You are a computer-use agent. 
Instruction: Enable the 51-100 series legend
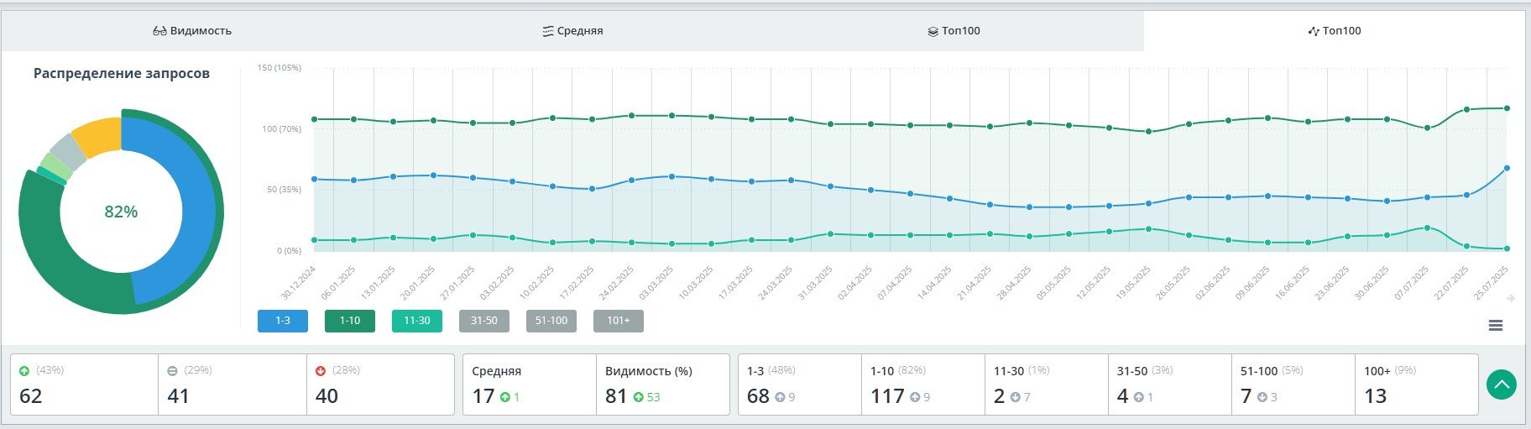[x=551, y=321]
